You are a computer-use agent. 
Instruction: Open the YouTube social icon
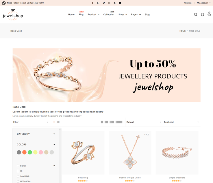coord(120,3)
